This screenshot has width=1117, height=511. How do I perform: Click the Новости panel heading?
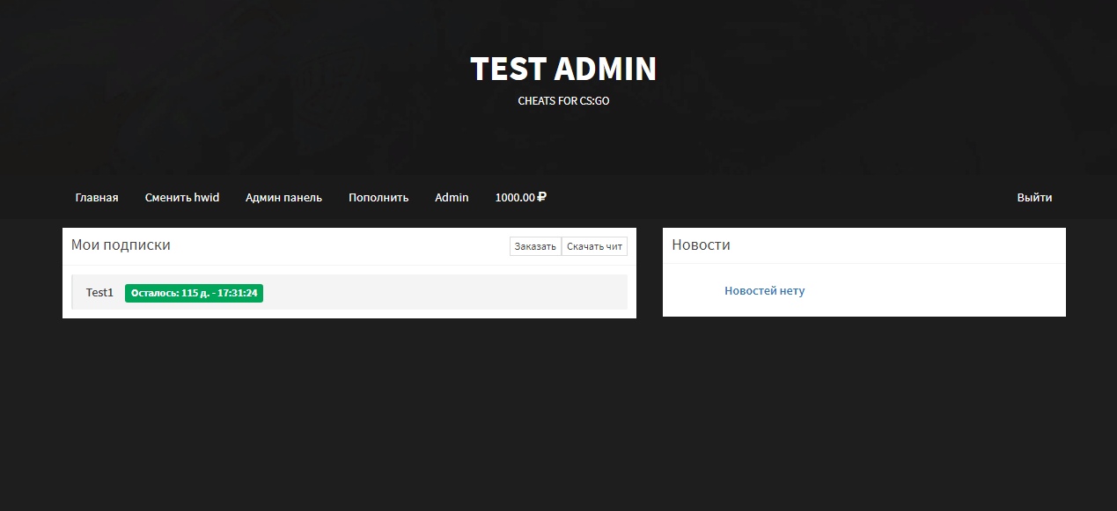point(701,245)
